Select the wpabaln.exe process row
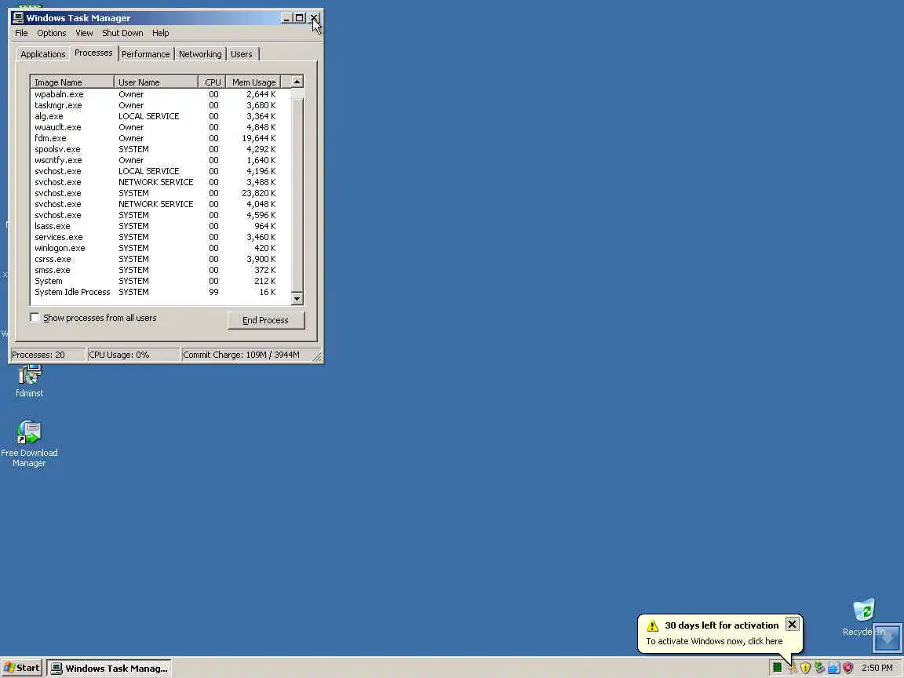 coord(161,94)
